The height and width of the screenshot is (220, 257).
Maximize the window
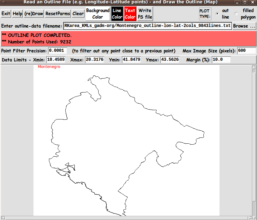point(245,2)
